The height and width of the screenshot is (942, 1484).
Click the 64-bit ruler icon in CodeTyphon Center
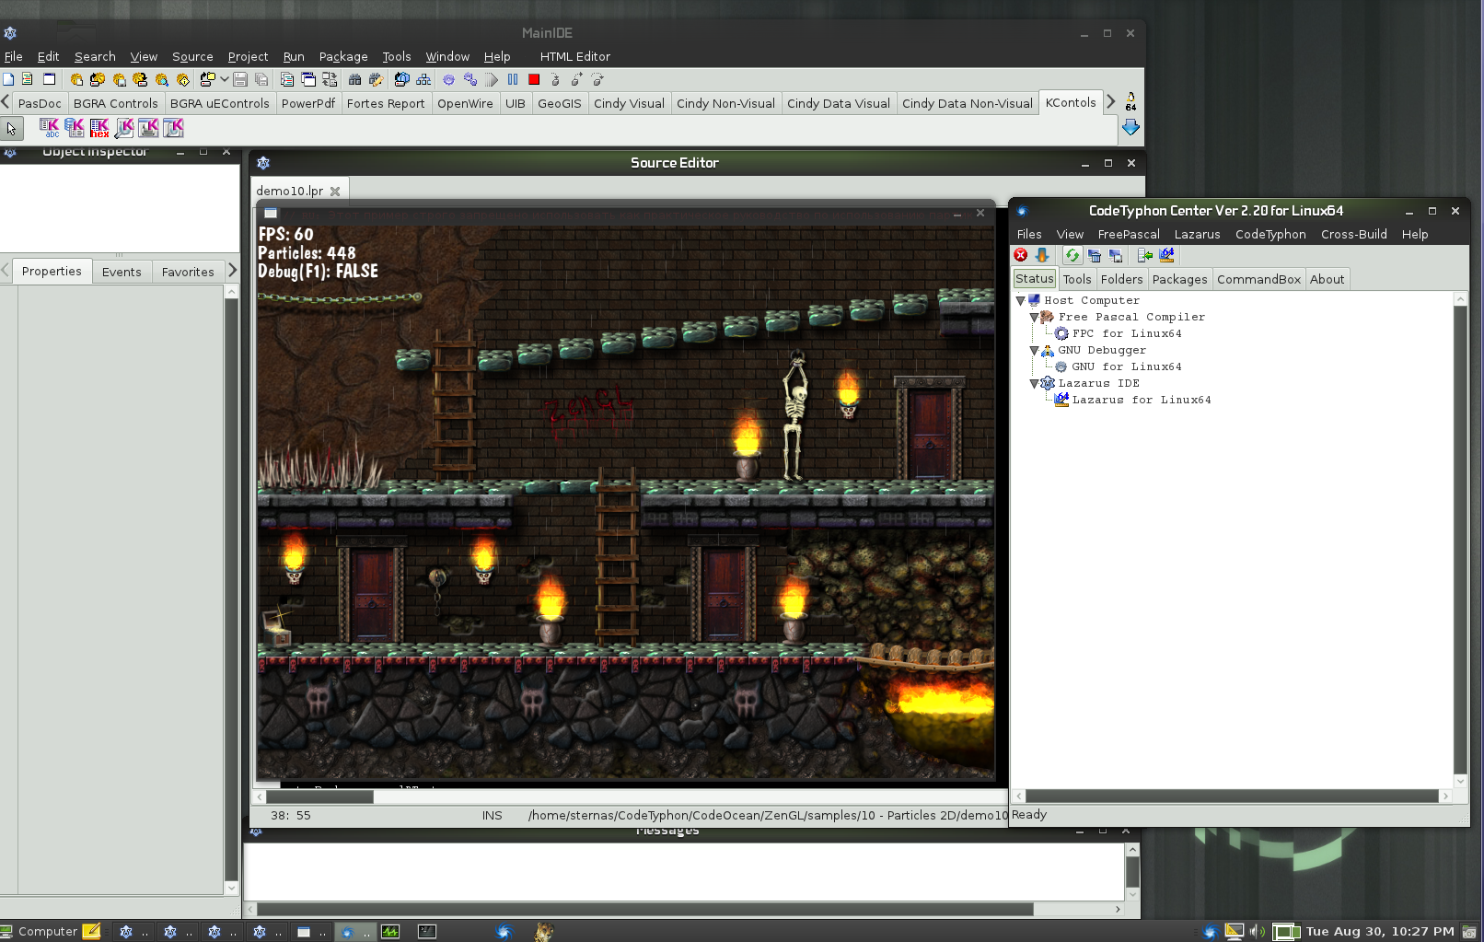(1167, 255)
